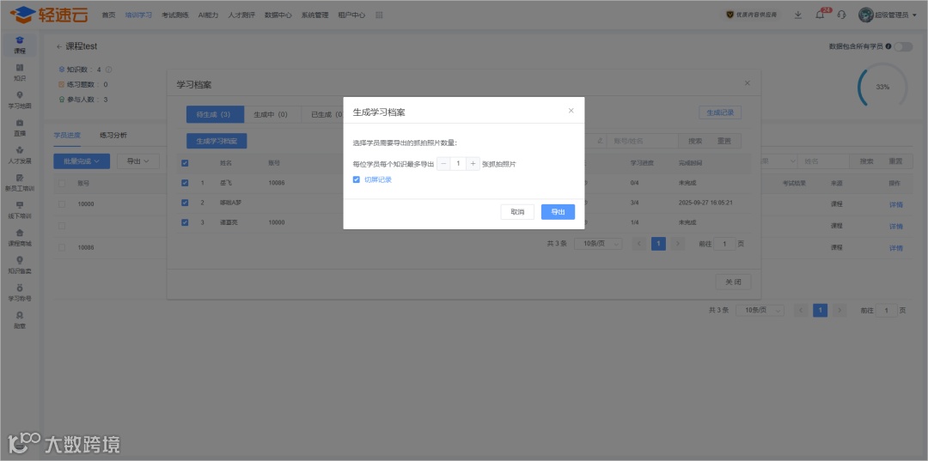Click the 账号/姓名 search field in 学习档案
Screen dimensions: 928x461
[643, 142]
